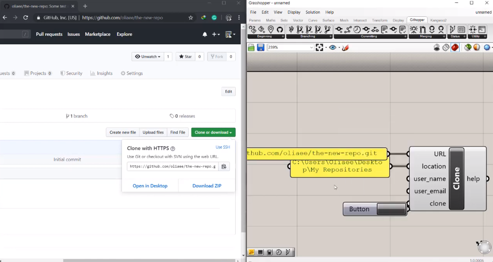Click the first icon in the Merging group
Image resolution: width=493 pixels, height=262 pixels.
[x=413, y=30]
